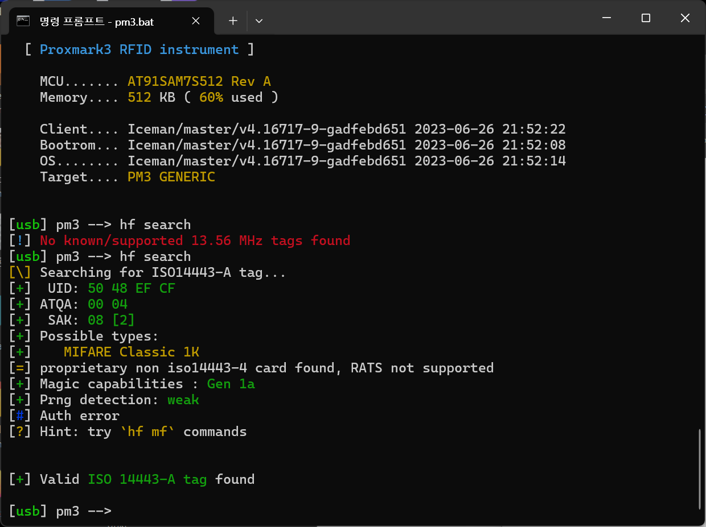Screen dimensions: 706x527
Task: Click the 'PM3 GENERIC' target value
Action: pyautogui.click(x=171, y=177)
